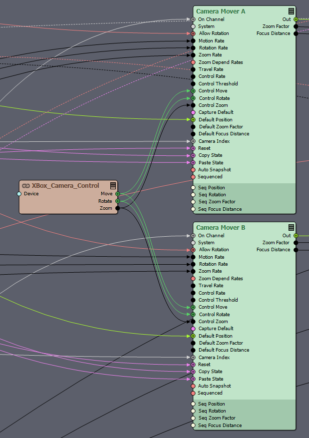Click Rotation Rate port of Camera Mover A
The height and width of the screenshot is (438, 309).
[193, 48]
